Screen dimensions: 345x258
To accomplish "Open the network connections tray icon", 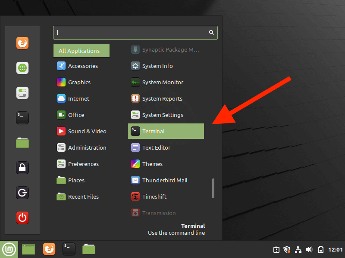I will [x=298, y=249].
